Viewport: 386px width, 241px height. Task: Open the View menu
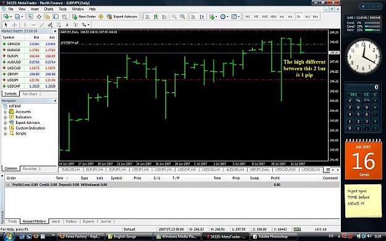[x=22, y=9]
